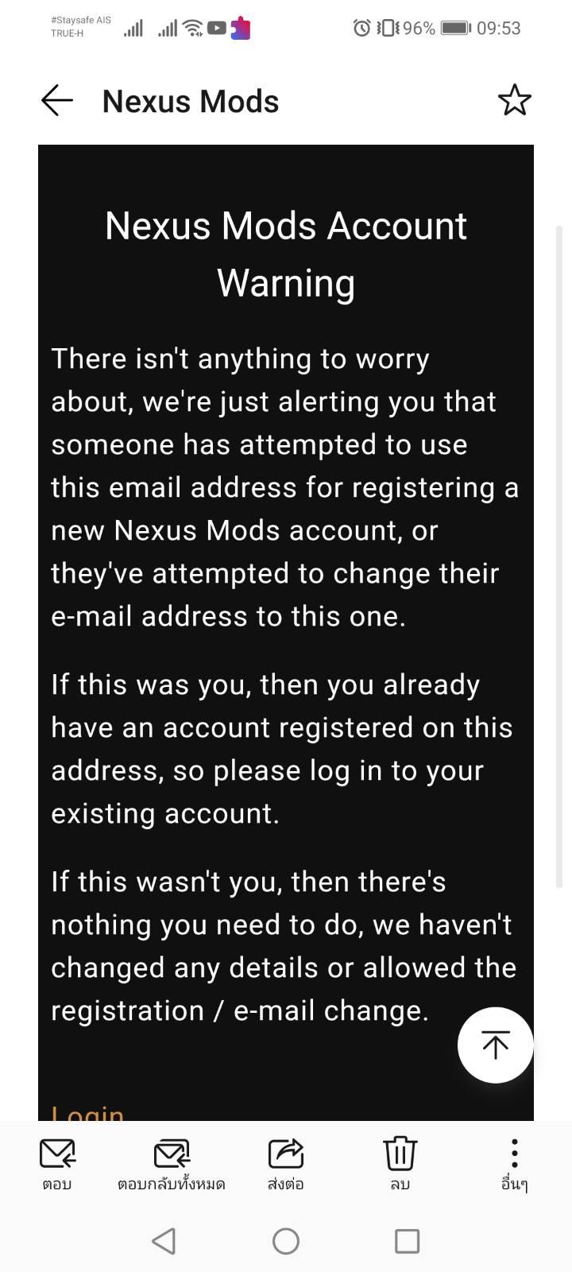
Task: Tap the Android back triangle button
Action: click(164, 1241)
